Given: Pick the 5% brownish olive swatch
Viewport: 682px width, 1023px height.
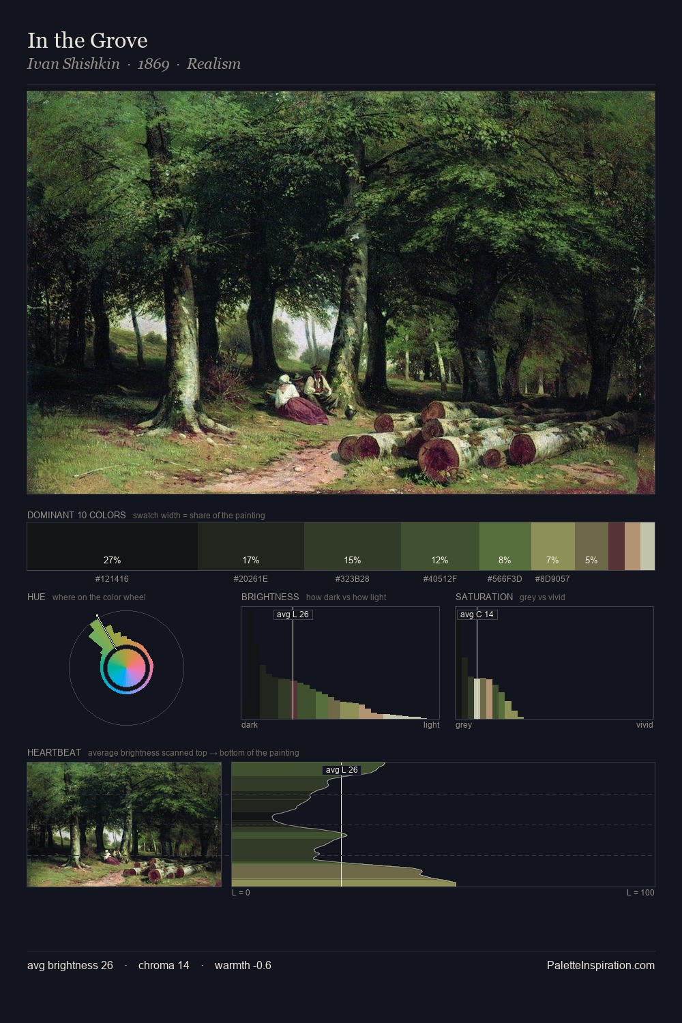Looking at the screenshot, I should [x=591, y=546].
